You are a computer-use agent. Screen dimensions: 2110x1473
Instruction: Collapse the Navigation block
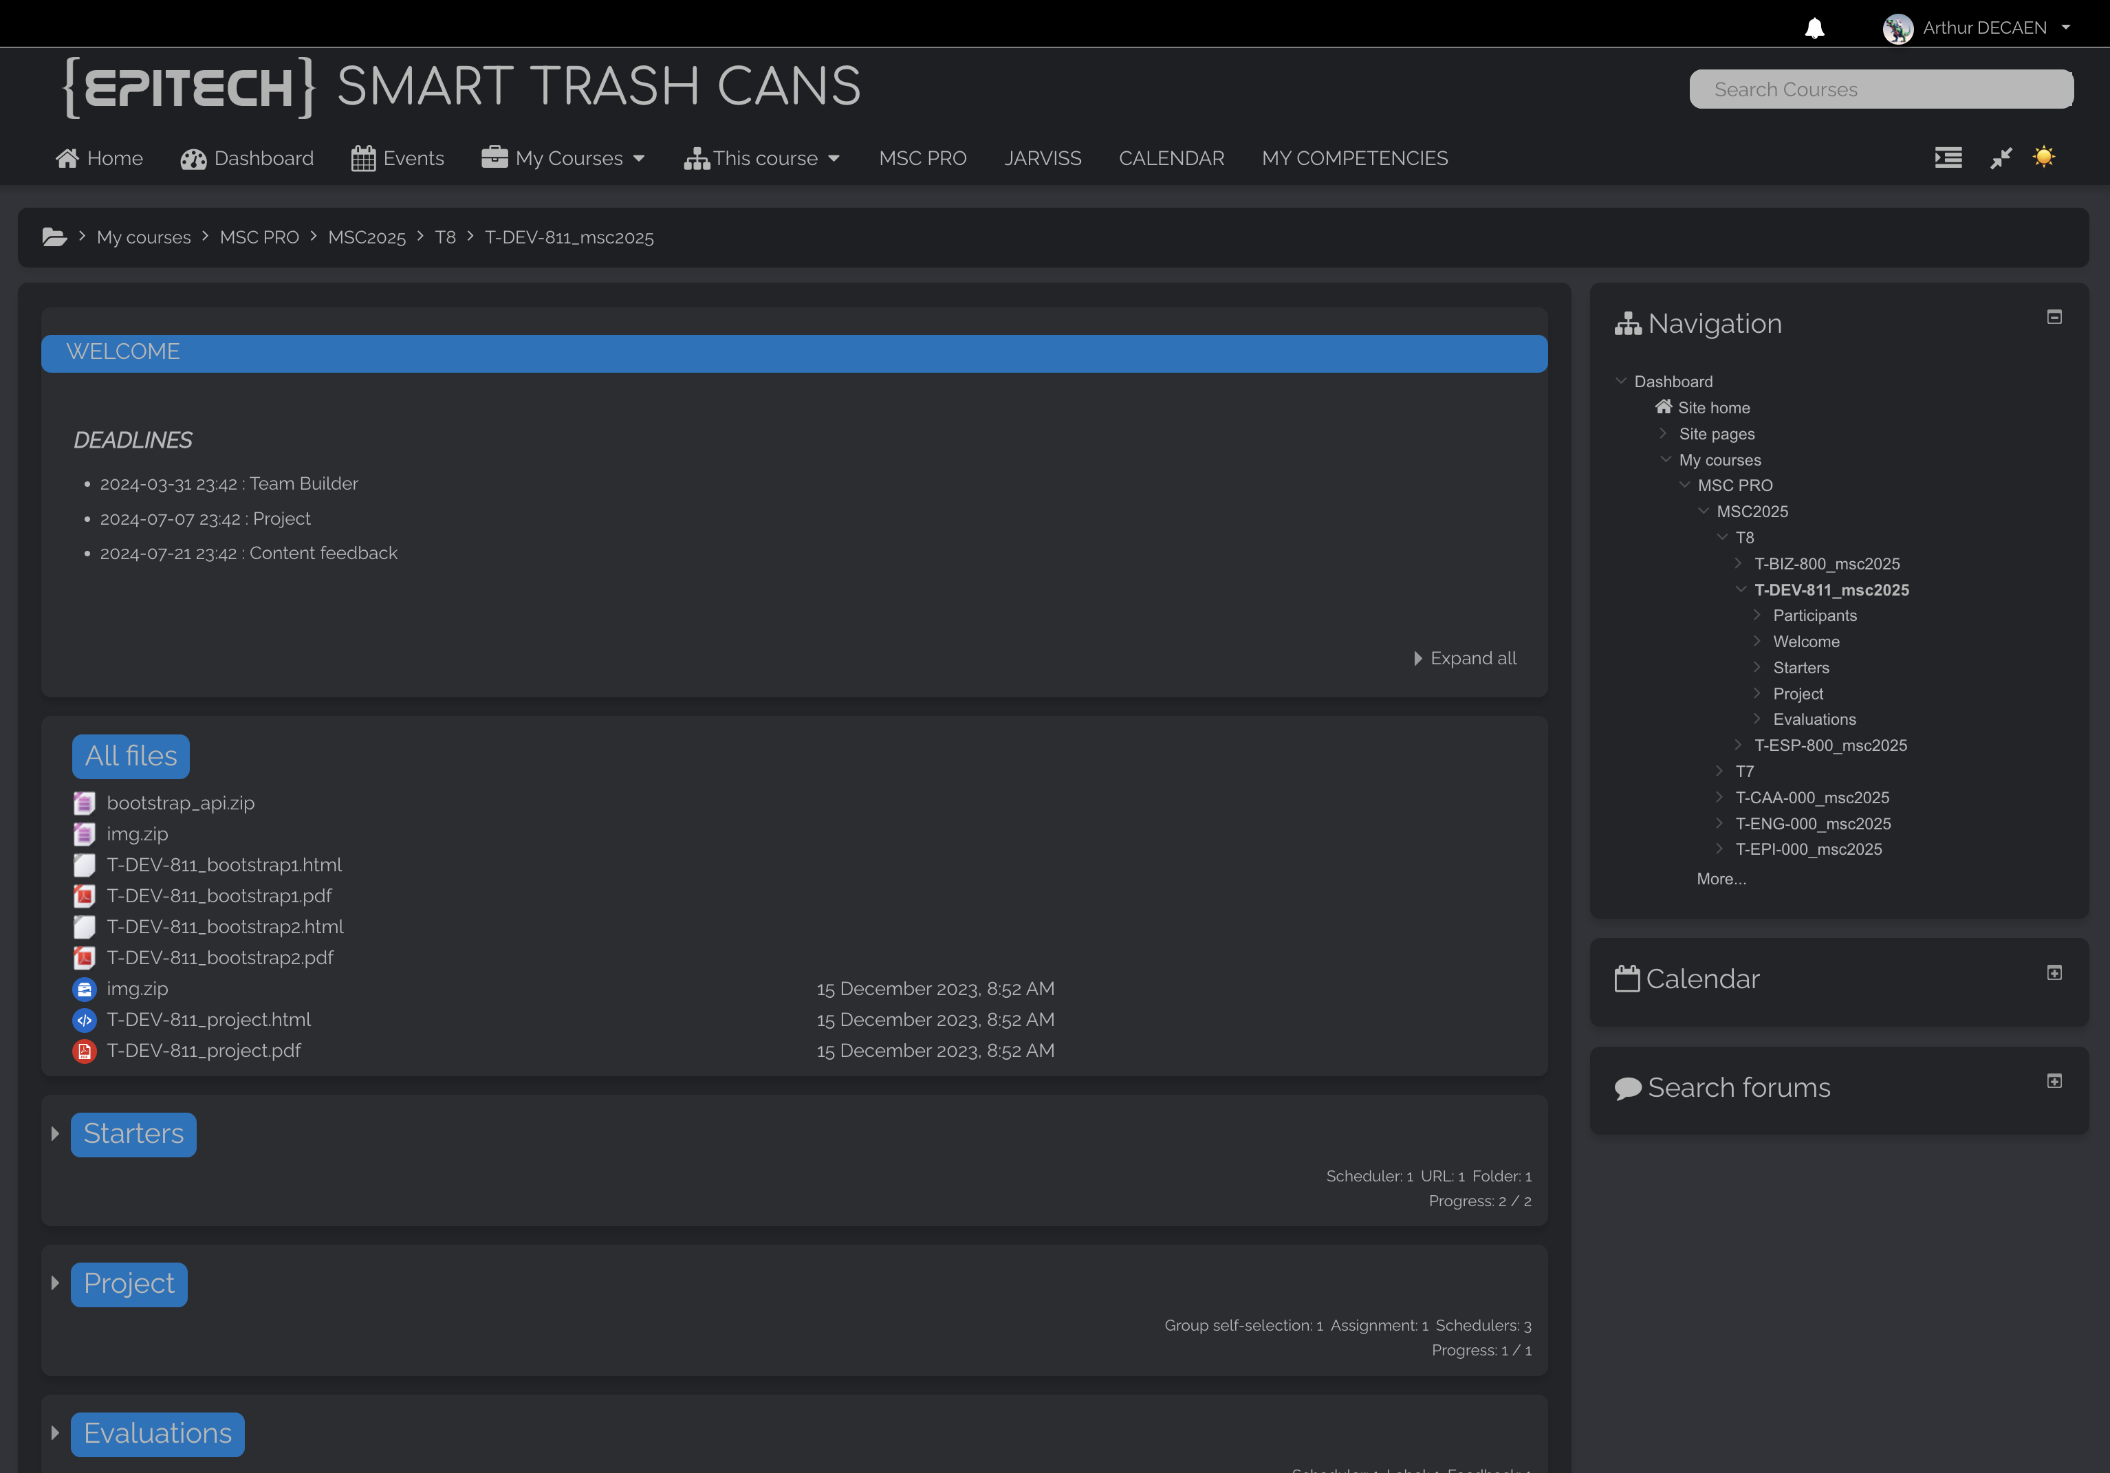pos(2054,317)
